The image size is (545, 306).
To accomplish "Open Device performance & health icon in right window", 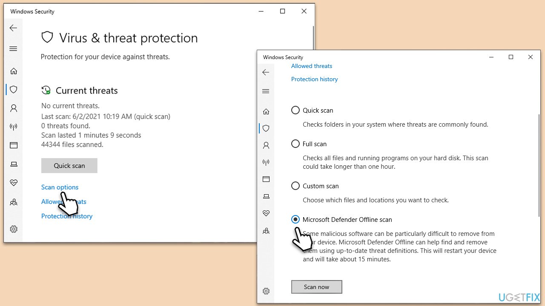I will click(x=266, y=213).
